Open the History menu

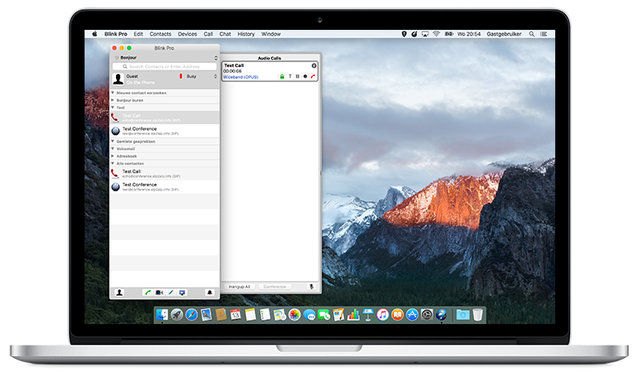coord(246,34)
